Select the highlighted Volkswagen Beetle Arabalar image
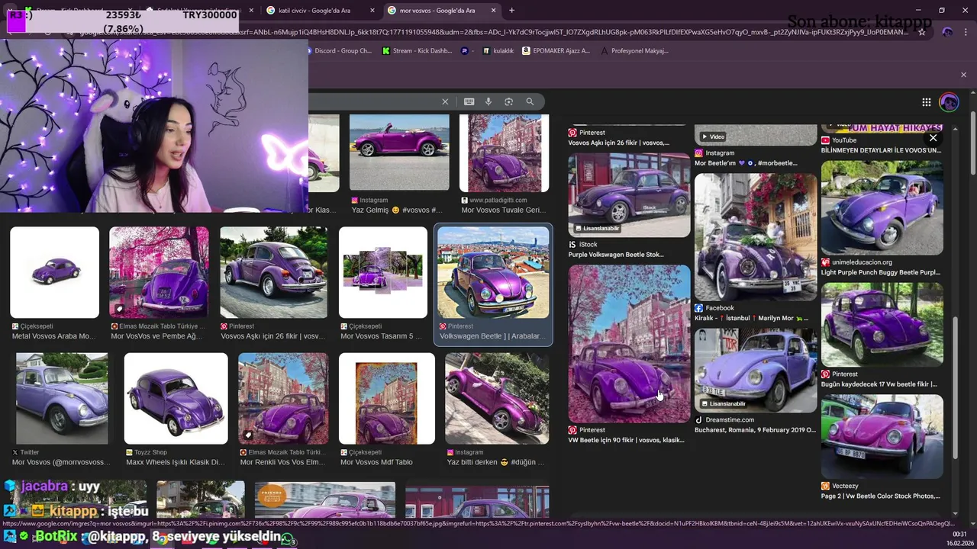The image size is (977, 549). click(x=493, y=272)
